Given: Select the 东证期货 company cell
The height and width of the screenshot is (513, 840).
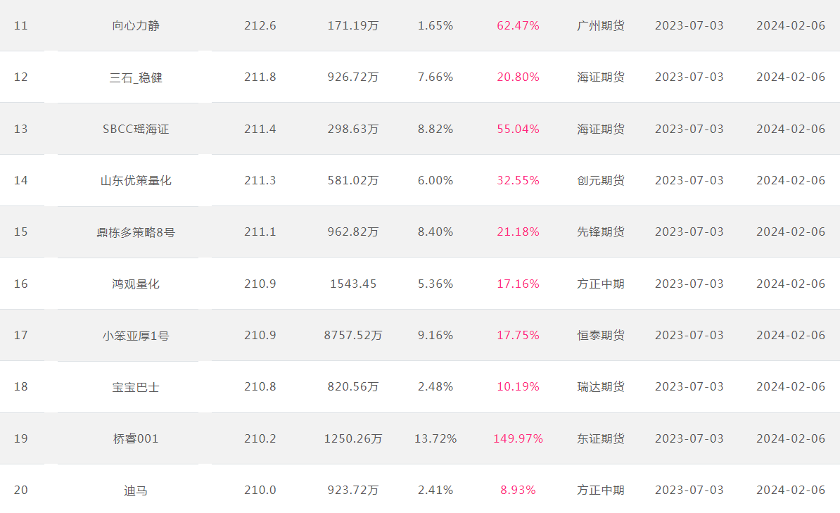Looking at the screenshot, I should tap(601, 438).
